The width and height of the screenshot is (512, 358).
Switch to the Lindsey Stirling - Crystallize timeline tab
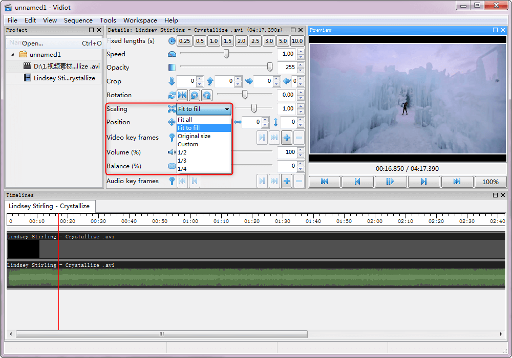[x=49, y=206]
